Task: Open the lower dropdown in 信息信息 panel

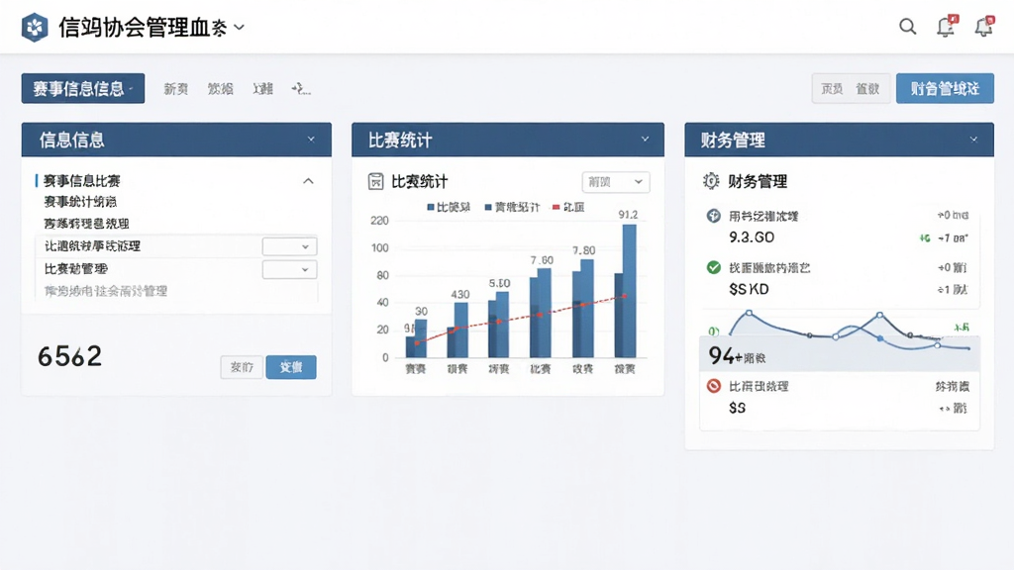Action: (x=290, y=269)
